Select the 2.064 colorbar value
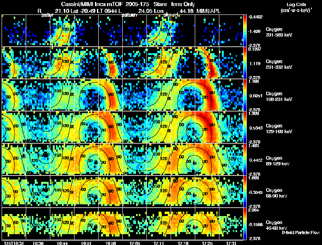This screenshot has width=322, height=245. point(254,210)
